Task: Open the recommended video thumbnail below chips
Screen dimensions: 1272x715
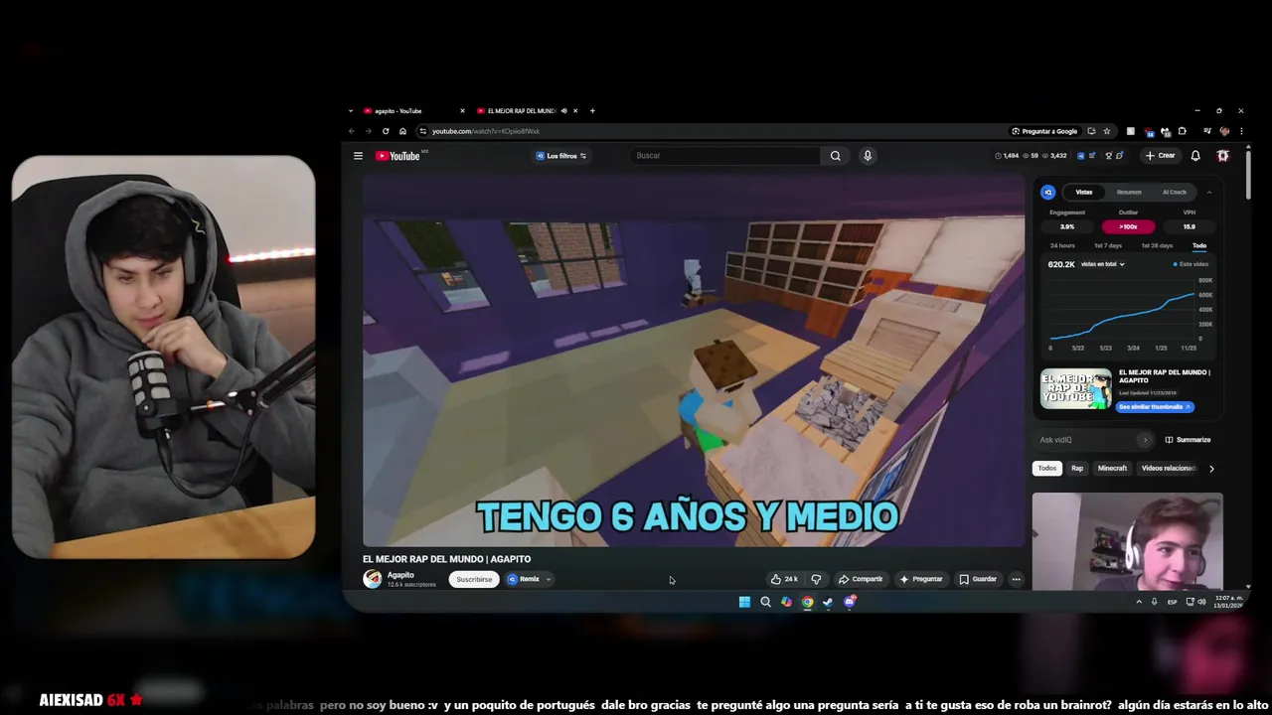Action: coord(1128,541)
